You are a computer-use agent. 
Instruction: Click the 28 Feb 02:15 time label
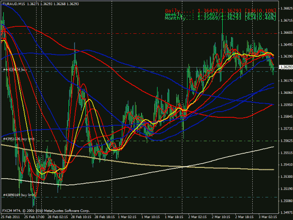(58, 217)
